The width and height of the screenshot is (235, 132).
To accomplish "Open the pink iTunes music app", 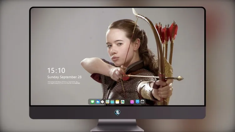I will 132,102.
